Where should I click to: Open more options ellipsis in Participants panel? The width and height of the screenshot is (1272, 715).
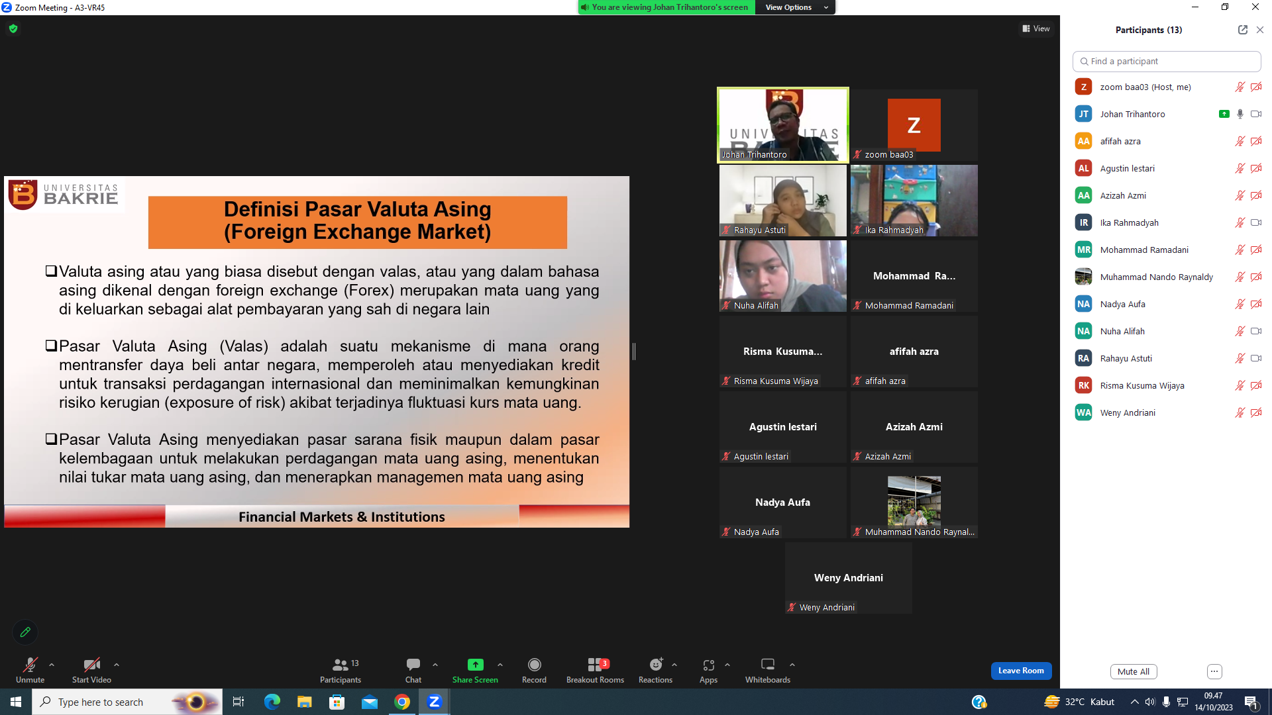click(1214, 671)
